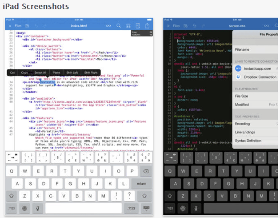The image size is (280, 218).
Task: Choose Shift Right in the edit popup
Action: pyautogui.click(x=91, y=73)
